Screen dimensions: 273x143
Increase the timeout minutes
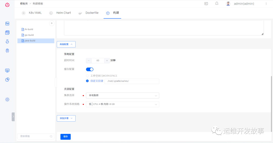click(107, 61)
